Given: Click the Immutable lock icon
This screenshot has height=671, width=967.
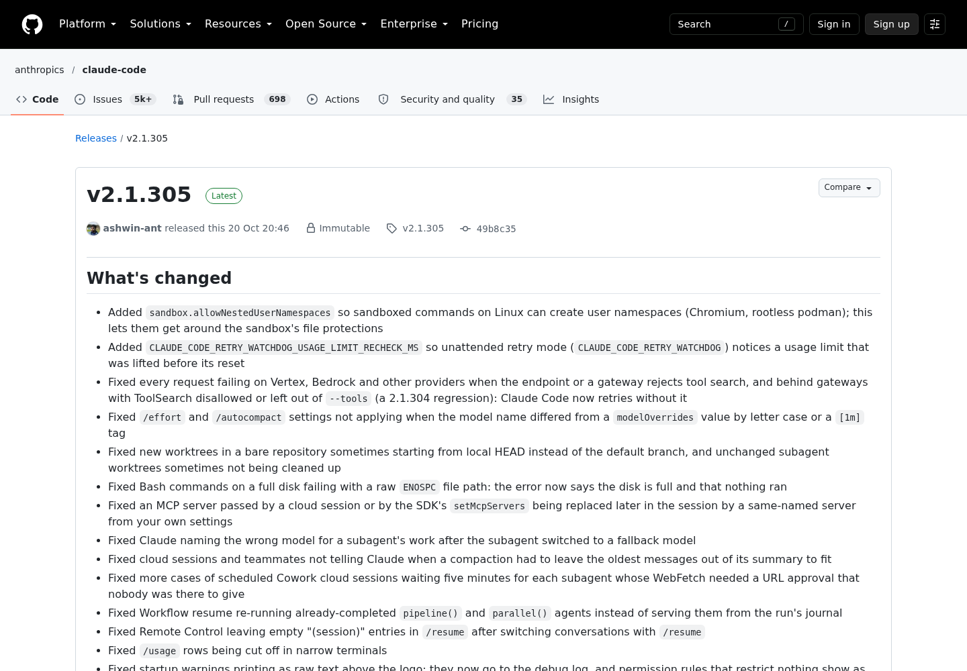Looking at the screenshot, I should 311,228.
